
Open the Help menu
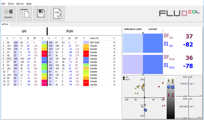coord(29,4)
